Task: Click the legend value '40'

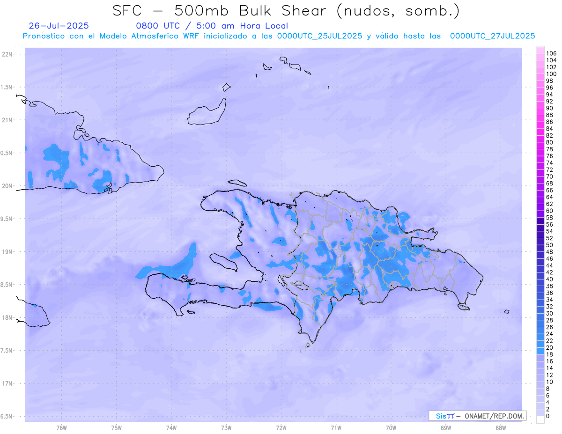Action: 549,279
